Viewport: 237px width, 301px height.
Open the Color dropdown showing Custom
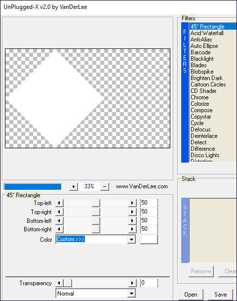point(96,239)
